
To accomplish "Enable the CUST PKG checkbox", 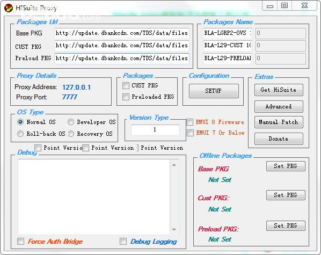I will coord(126,85).
